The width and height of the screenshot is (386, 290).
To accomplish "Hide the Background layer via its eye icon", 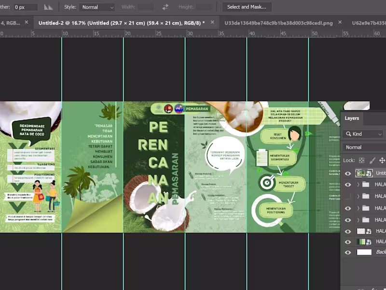I will click(x=348, y=252).
